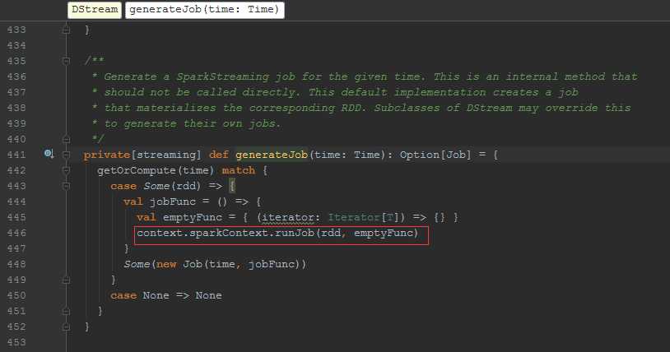The width and height of the screenshot is (670, 352).
Task: Click Option[Job] return type on line 441
Action: pyautogui.click(x=435, y=155)
